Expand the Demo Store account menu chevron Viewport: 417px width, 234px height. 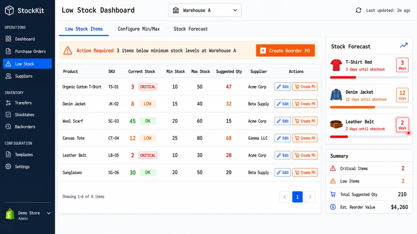click(x=48, y=213)
